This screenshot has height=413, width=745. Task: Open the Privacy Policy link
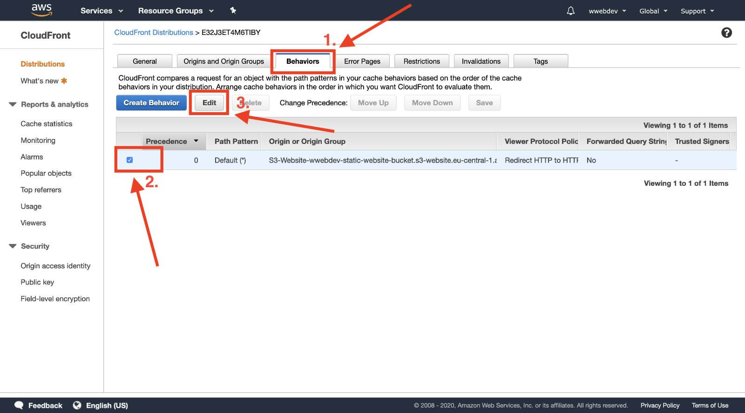click(x=660, y=405)
